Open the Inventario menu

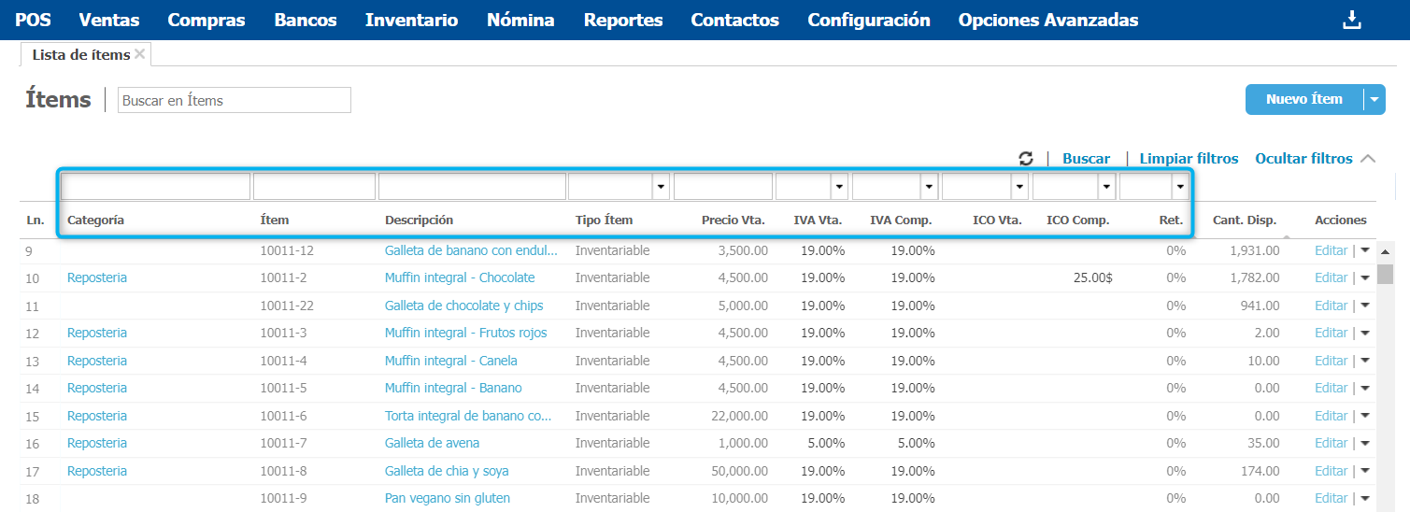point(411,20)
